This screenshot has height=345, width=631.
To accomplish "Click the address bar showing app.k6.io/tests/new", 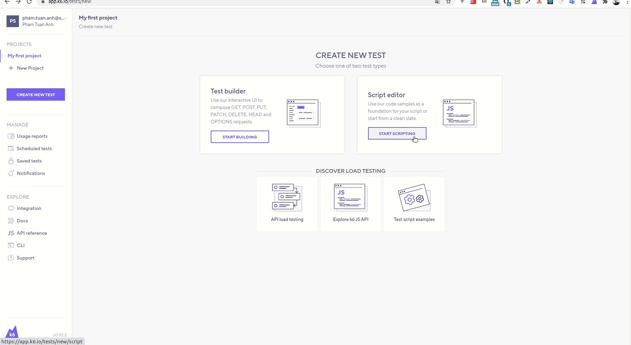I will 245,2.
